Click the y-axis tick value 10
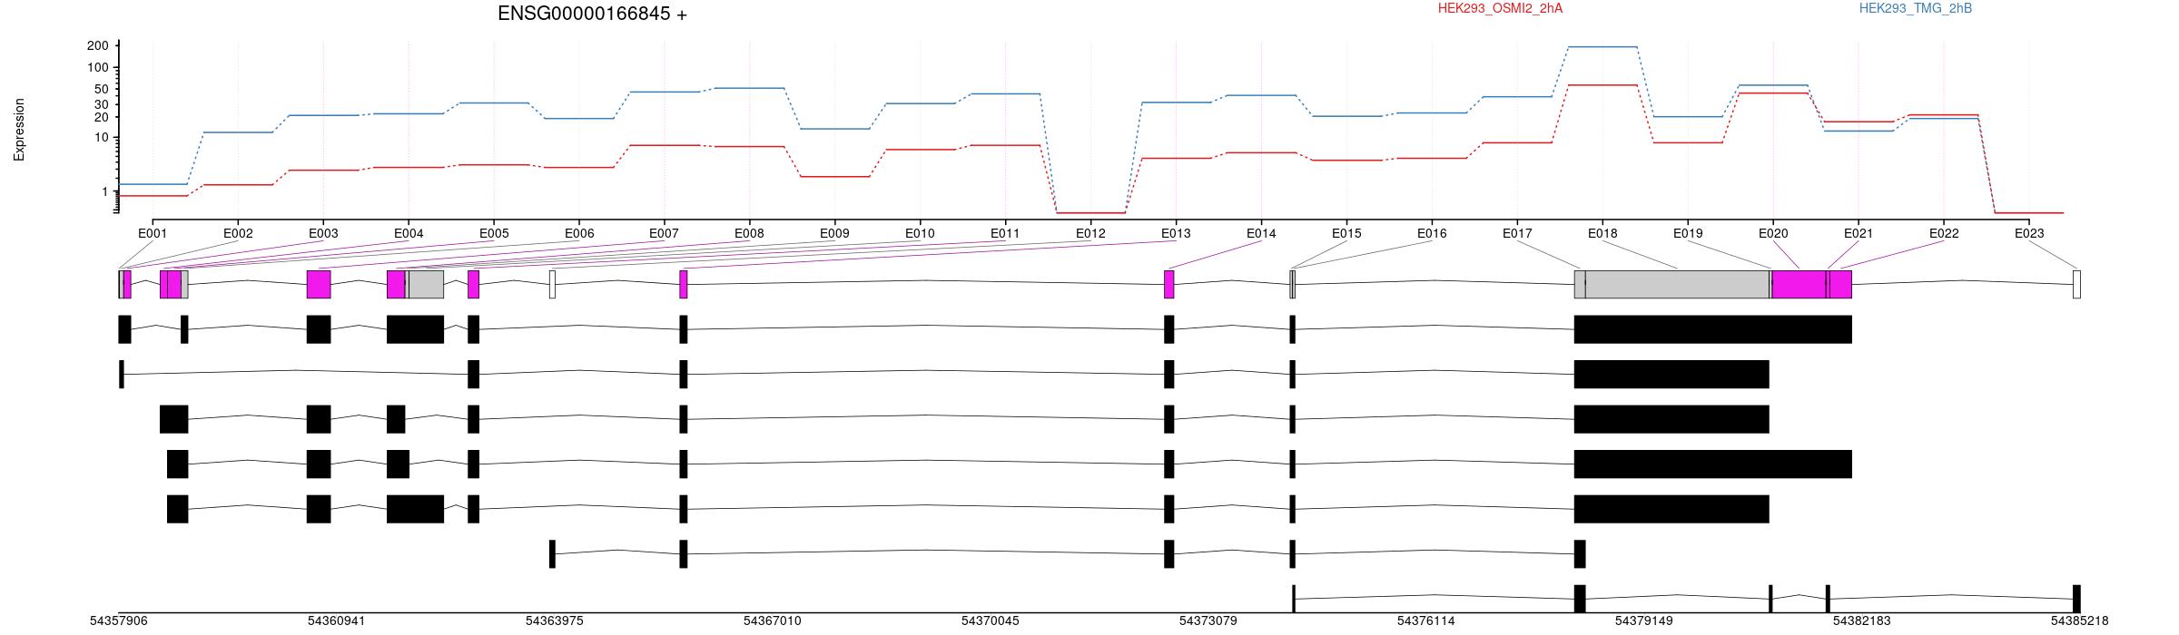 (102, 138)
